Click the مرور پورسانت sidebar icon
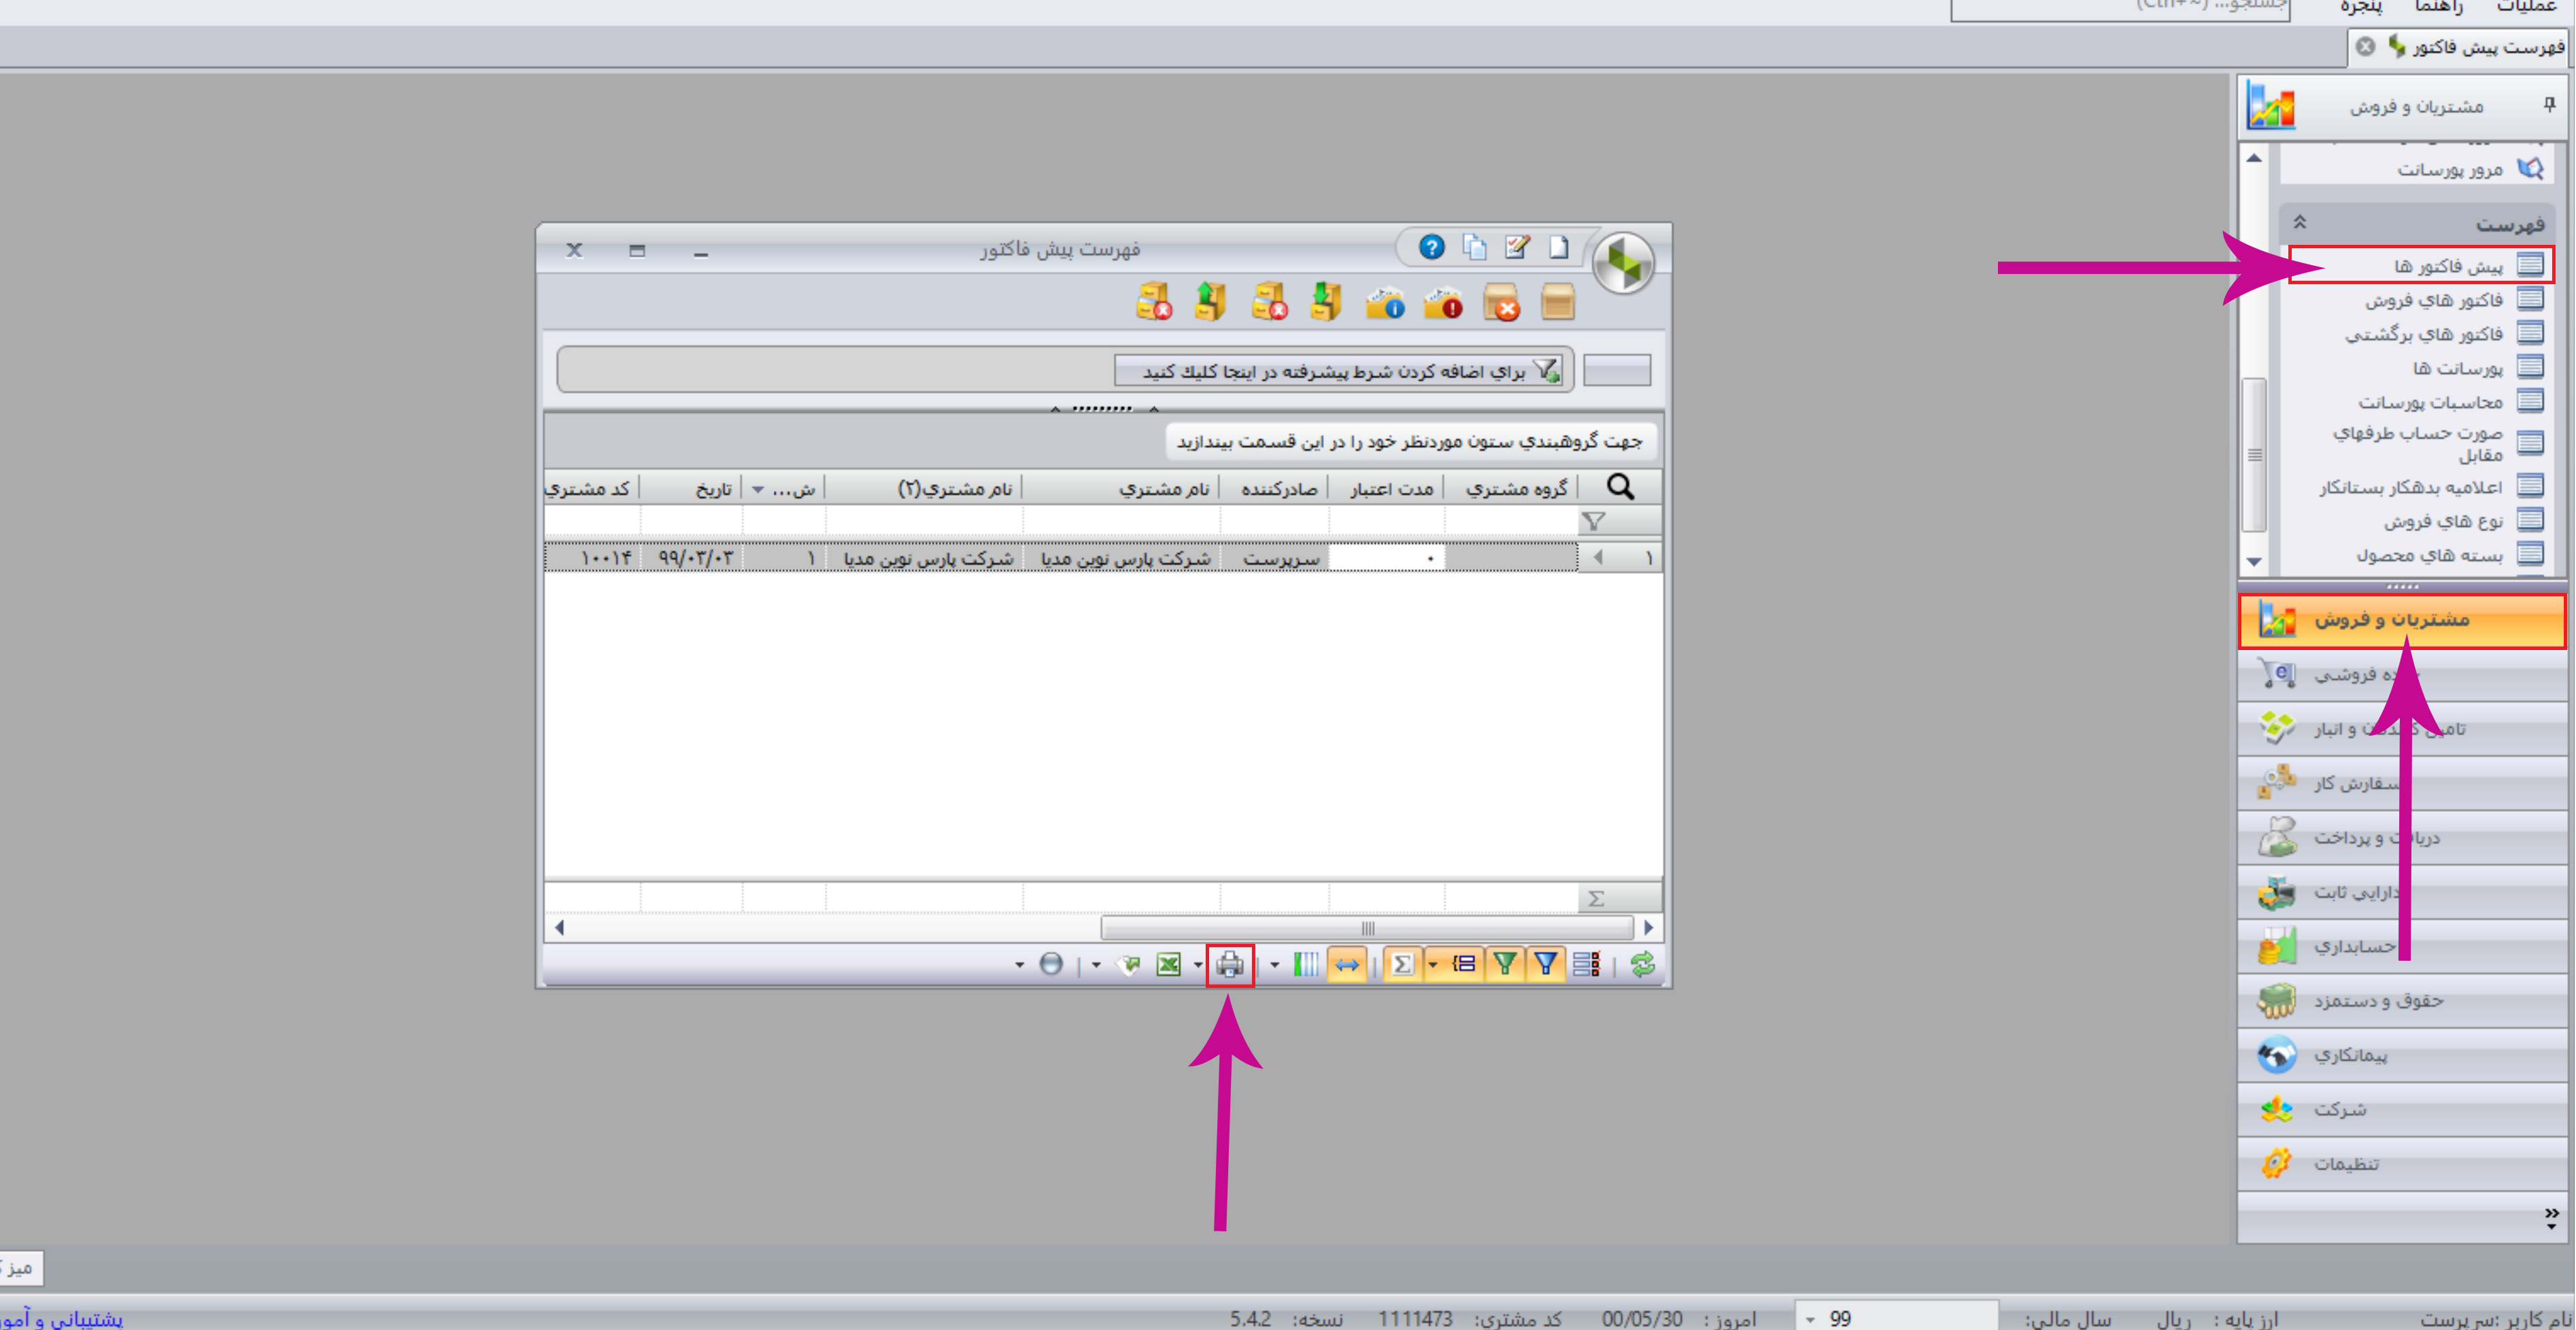 tap(2531, 168)
